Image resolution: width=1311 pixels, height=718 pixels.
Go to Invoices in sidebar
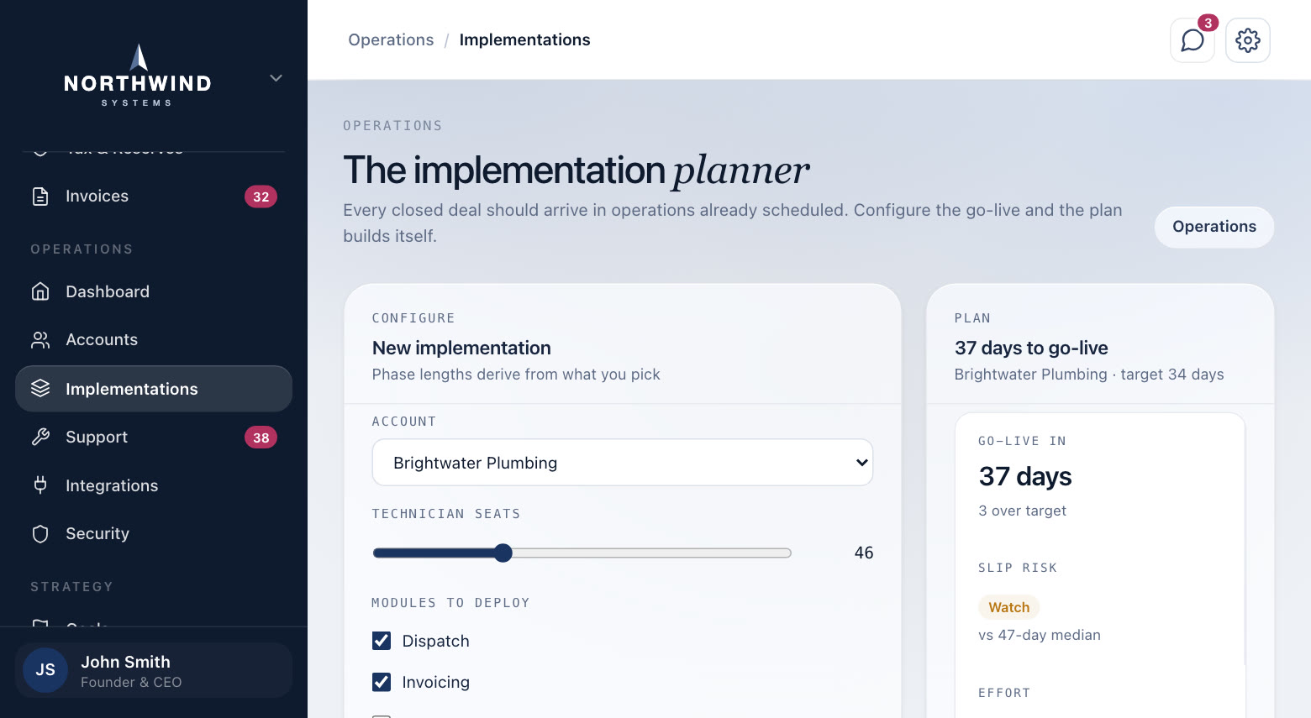(154, 197)
